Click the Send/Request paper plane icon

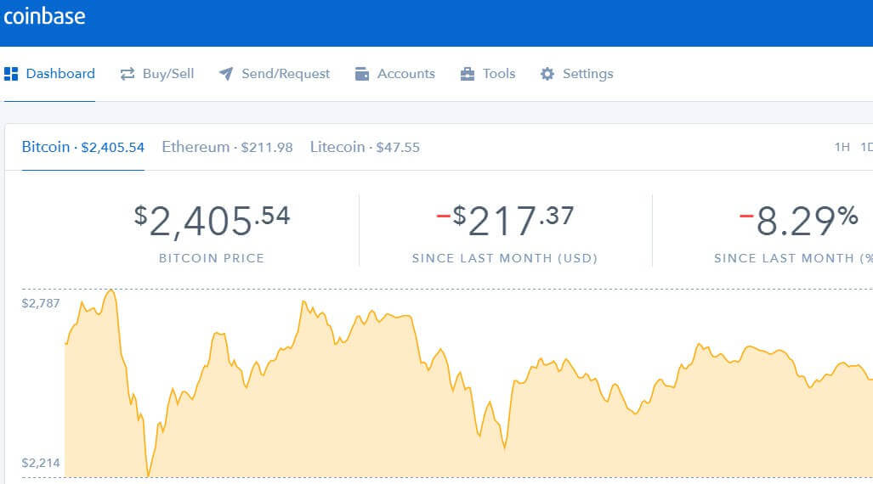pyautogui.click(x=226, y=74)
